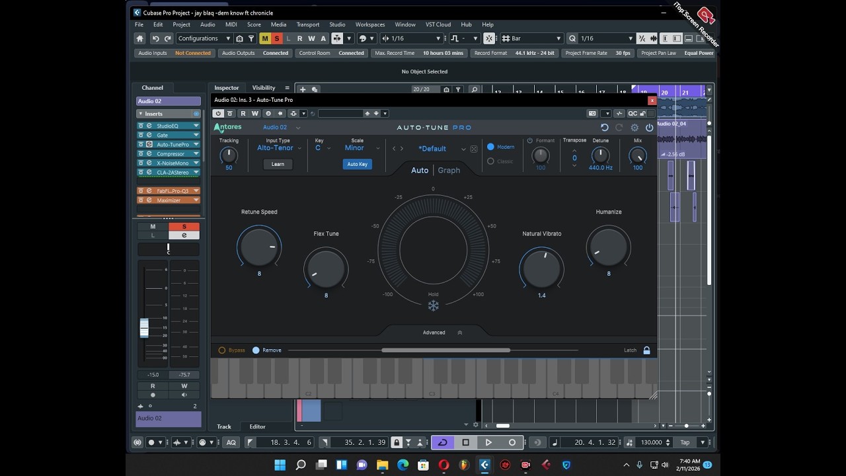Redo with the Cubase toolbar arrow

[x=168, y=38]
